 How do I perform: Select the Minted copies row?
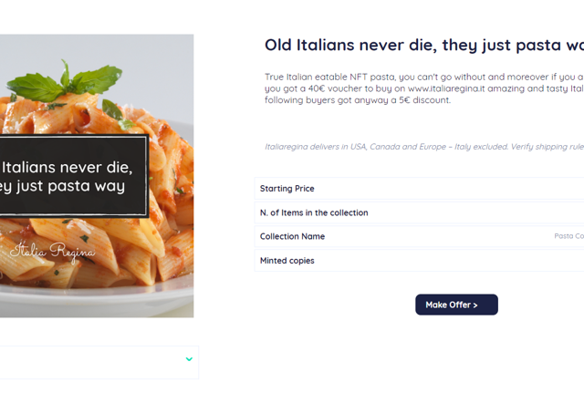pyautogui.click(x=420, y=261)
